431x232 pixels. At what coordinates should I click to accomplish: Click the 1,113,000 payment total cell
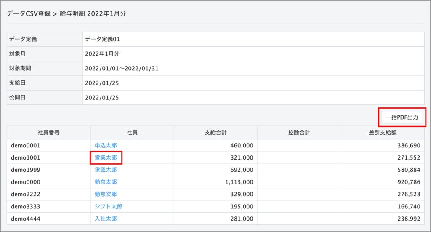(239, 182)
